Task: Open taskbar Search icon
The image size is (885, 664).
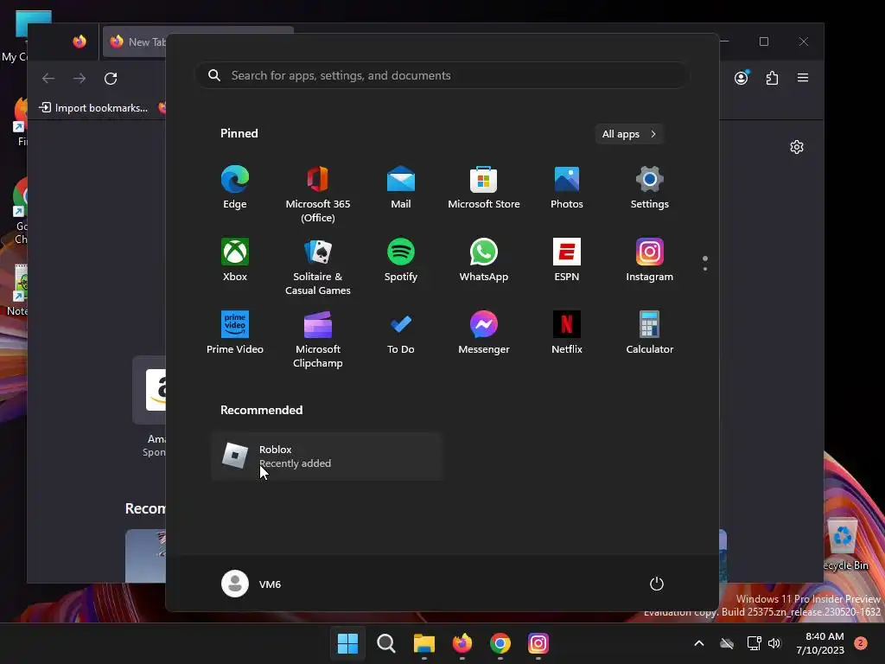Action: click(386, 643)
